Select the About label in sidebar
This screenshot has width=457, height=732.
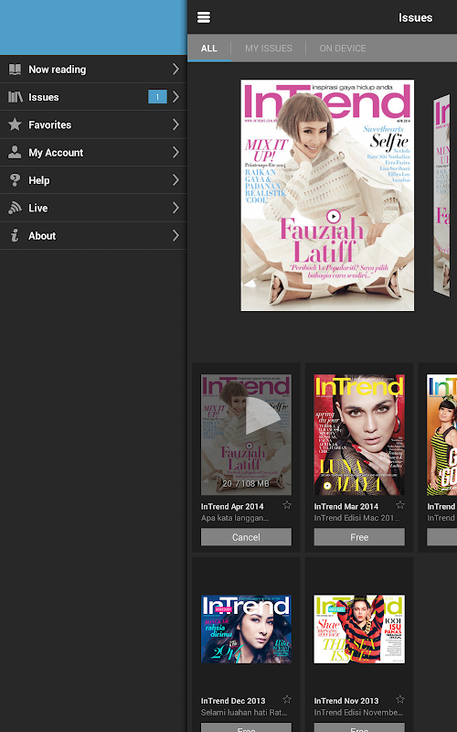[42, 236]
